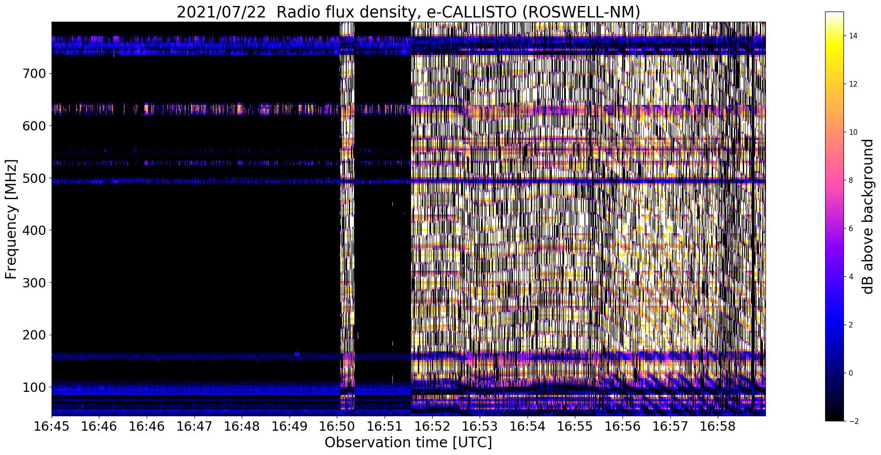Screen dimensions: 881x455
Task: Click the 8 colorbar tick label
Action: tap(851, 180)
